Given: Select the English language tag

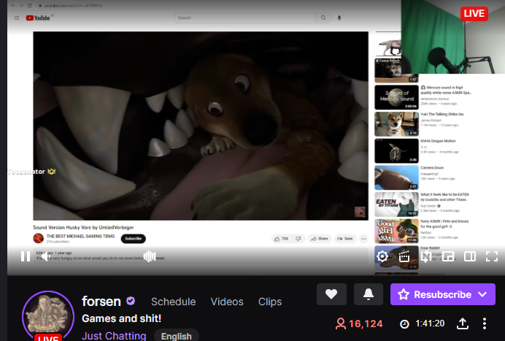Looking at the screenshot, I should click(x=176, y=336).
